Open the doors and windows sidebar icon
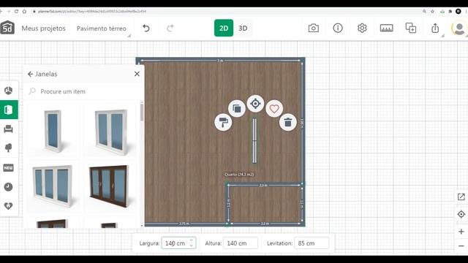 pyautogui.click(x=9, y=110)
